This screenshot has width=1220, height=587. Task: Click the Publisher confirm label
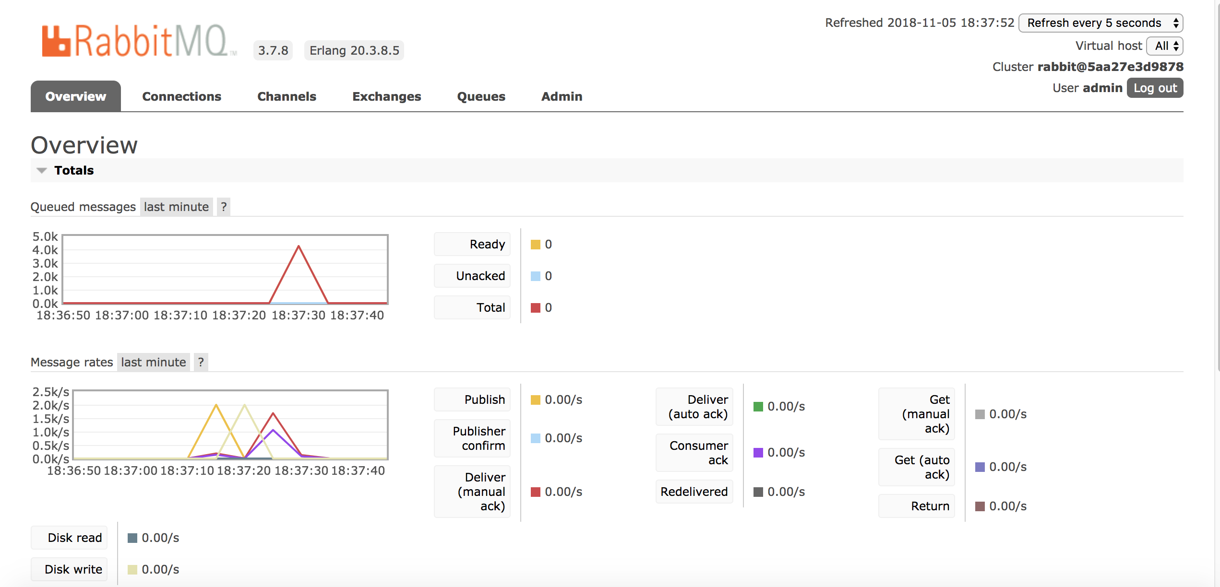click(472, 438)
